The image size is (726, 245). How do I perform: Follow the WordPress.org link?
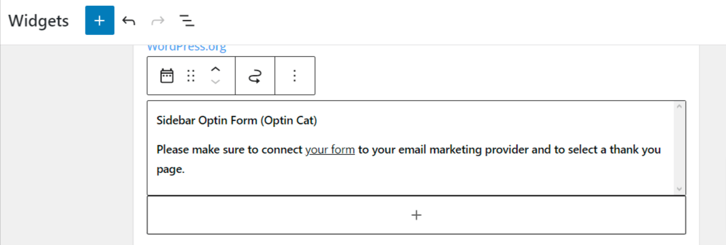point(187,47)
